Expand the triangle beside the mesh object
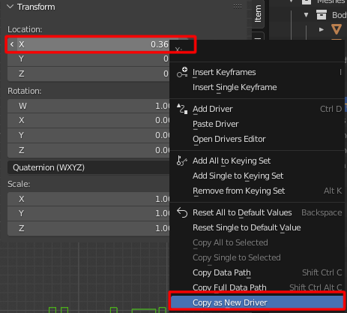 322,29
